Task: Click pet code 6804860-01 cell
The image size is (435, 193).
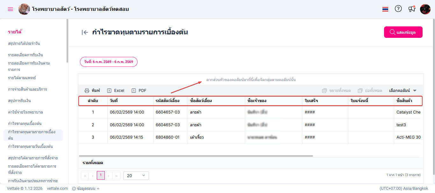Action: pos(170,137)
